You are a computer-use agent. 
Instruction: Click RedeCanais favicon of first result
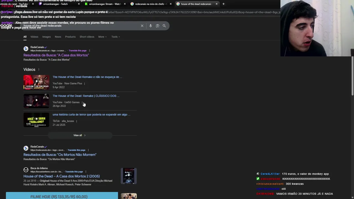(x=26, y=49)
